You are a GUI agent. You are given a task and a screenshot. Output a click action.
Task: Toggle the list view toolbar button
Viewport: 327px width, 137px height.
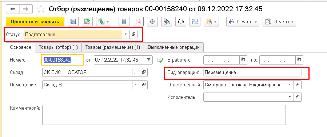(x=124, y=22)
